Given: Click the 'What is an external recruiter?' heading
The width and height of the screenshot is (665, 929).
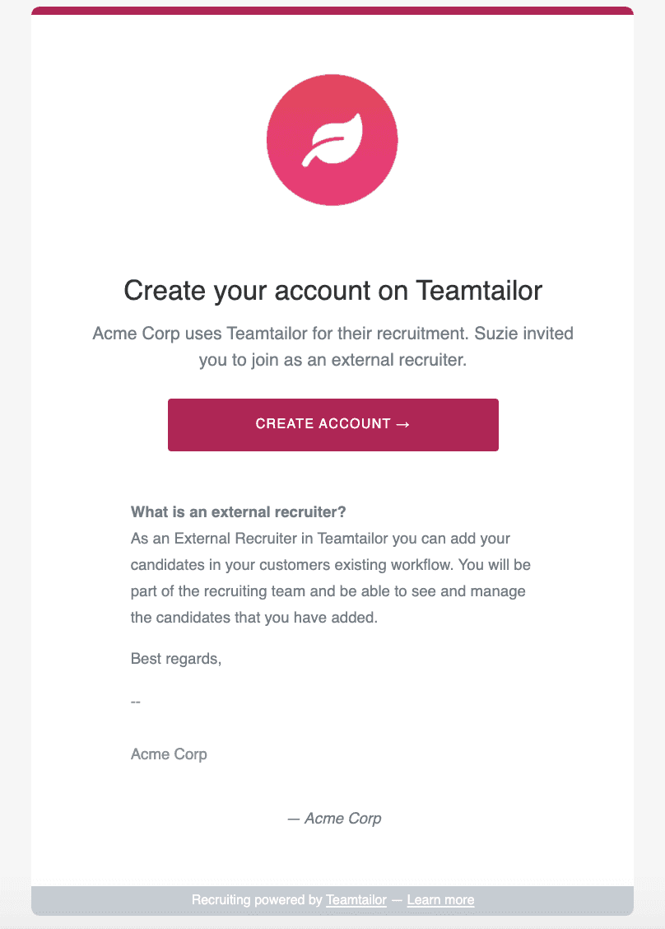Looking at the screenshot, I should point(238,512).
